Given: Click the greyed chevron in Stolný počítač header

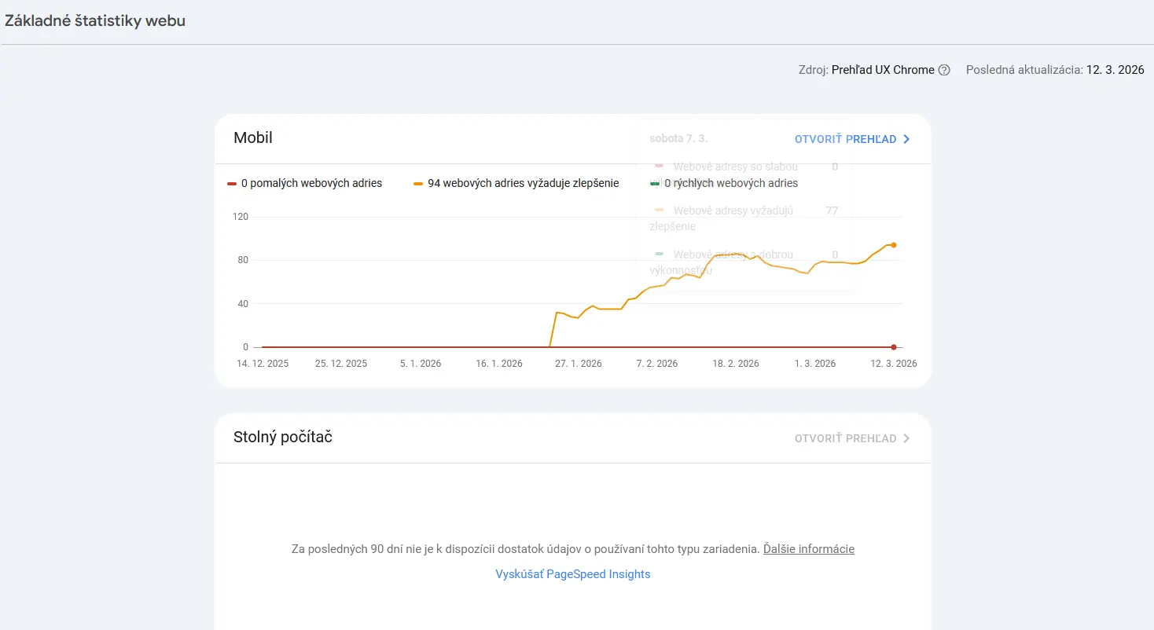Looking at the screenshot, I should tap(906, 438).
